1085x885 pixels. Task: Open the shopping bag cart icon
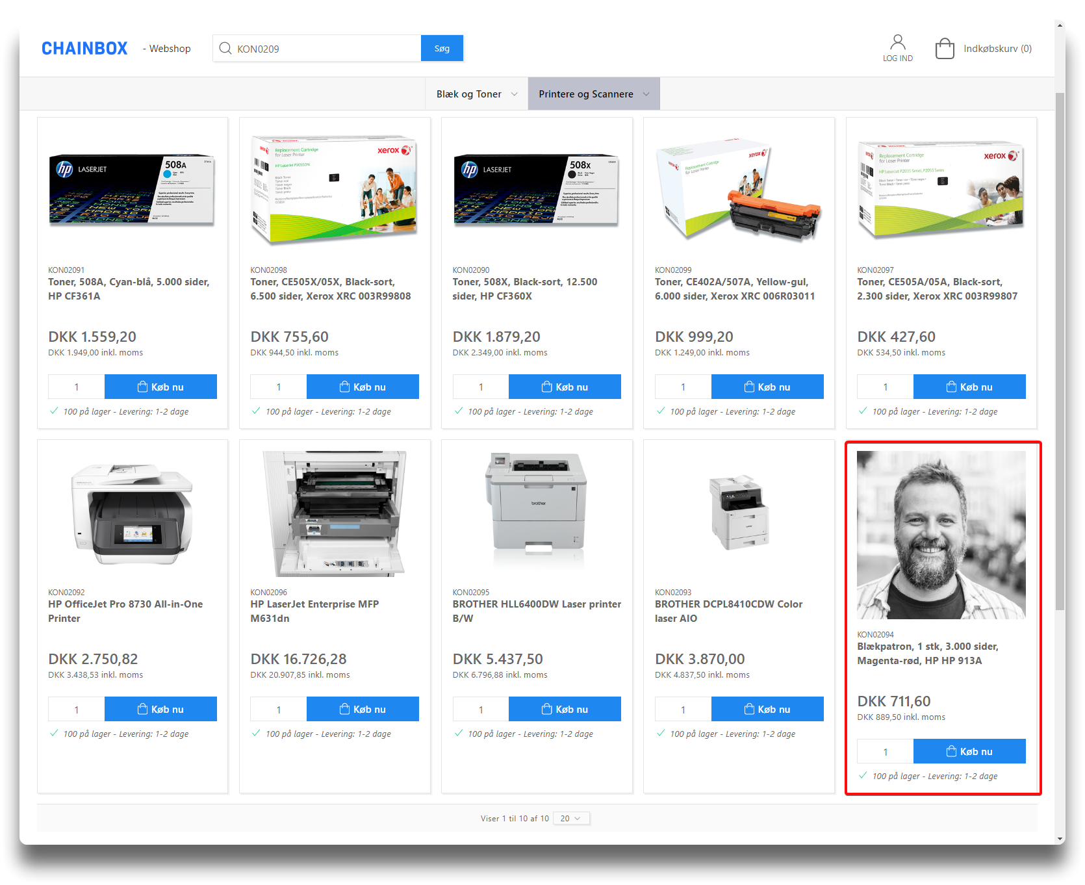[944, 49]
